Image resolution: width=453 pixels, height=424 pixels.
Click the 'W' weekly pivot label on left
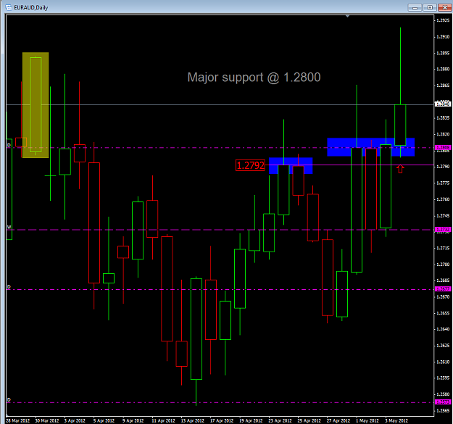(9, 227)
